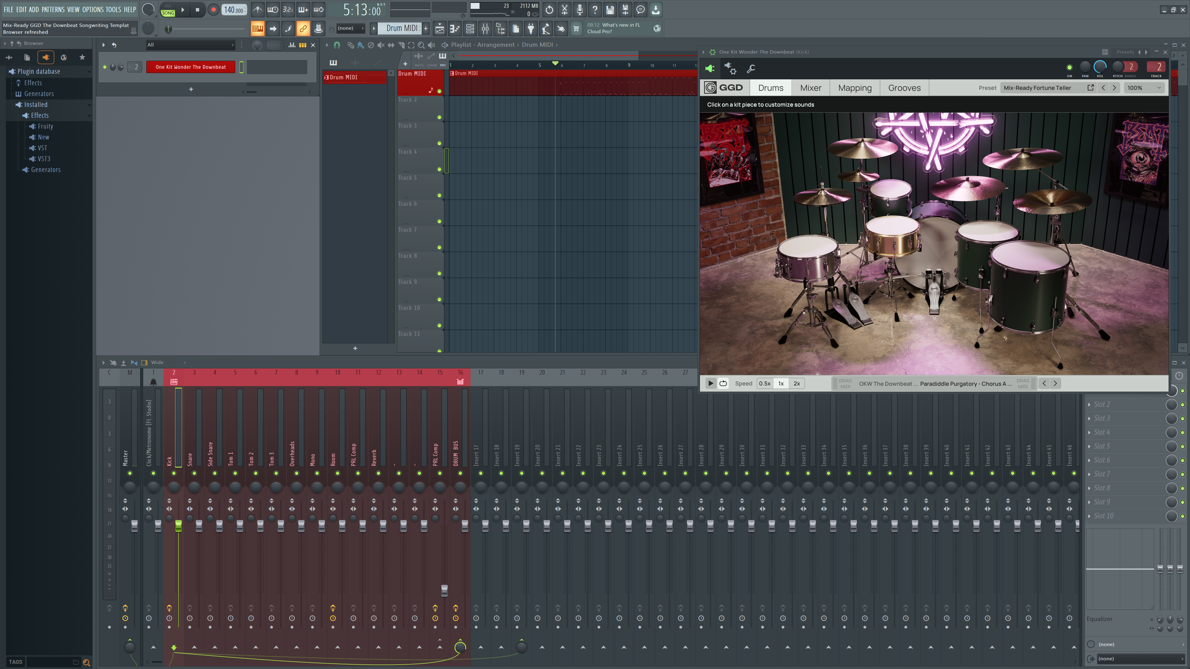Open the GGD plugin wrench settings icon
This screenshot has height=669, width=1190.
[x=751, y=68]
